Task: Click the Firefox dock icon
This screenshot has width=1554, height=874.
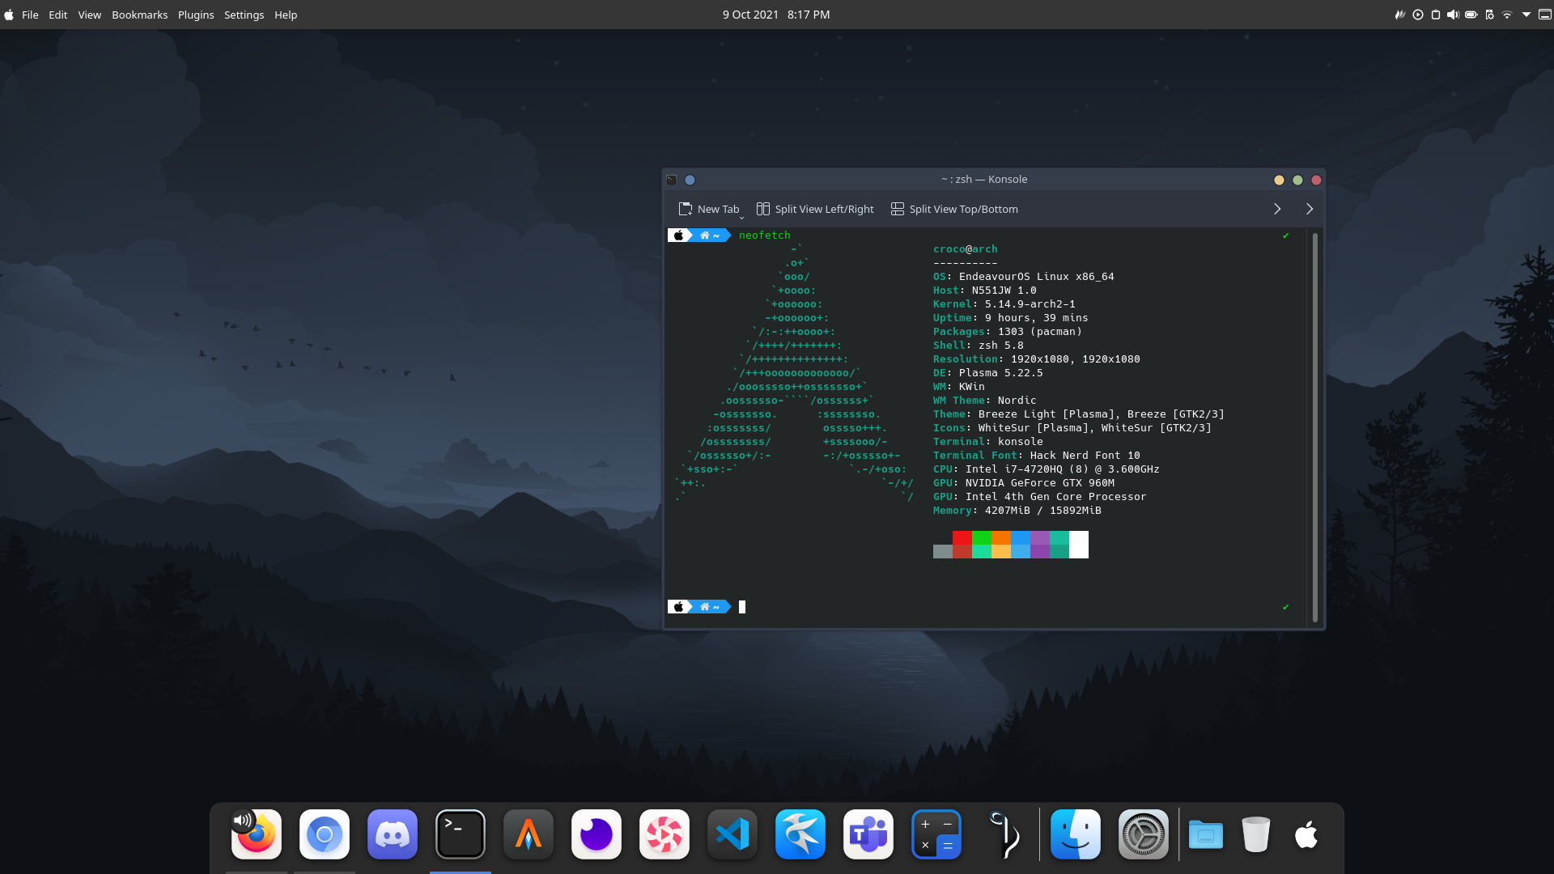Action: (x=257, y=834)
